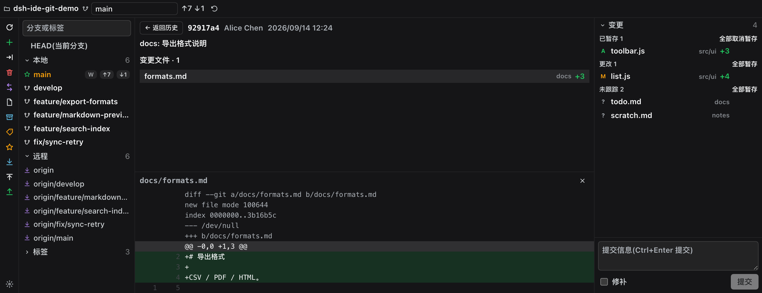Click the ↑7 badge on main branch row
Screen dimensions: 762x293
click(107, 75)
